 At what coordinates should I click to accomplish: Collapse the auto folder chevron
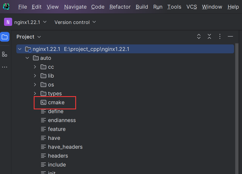point(27,58)
